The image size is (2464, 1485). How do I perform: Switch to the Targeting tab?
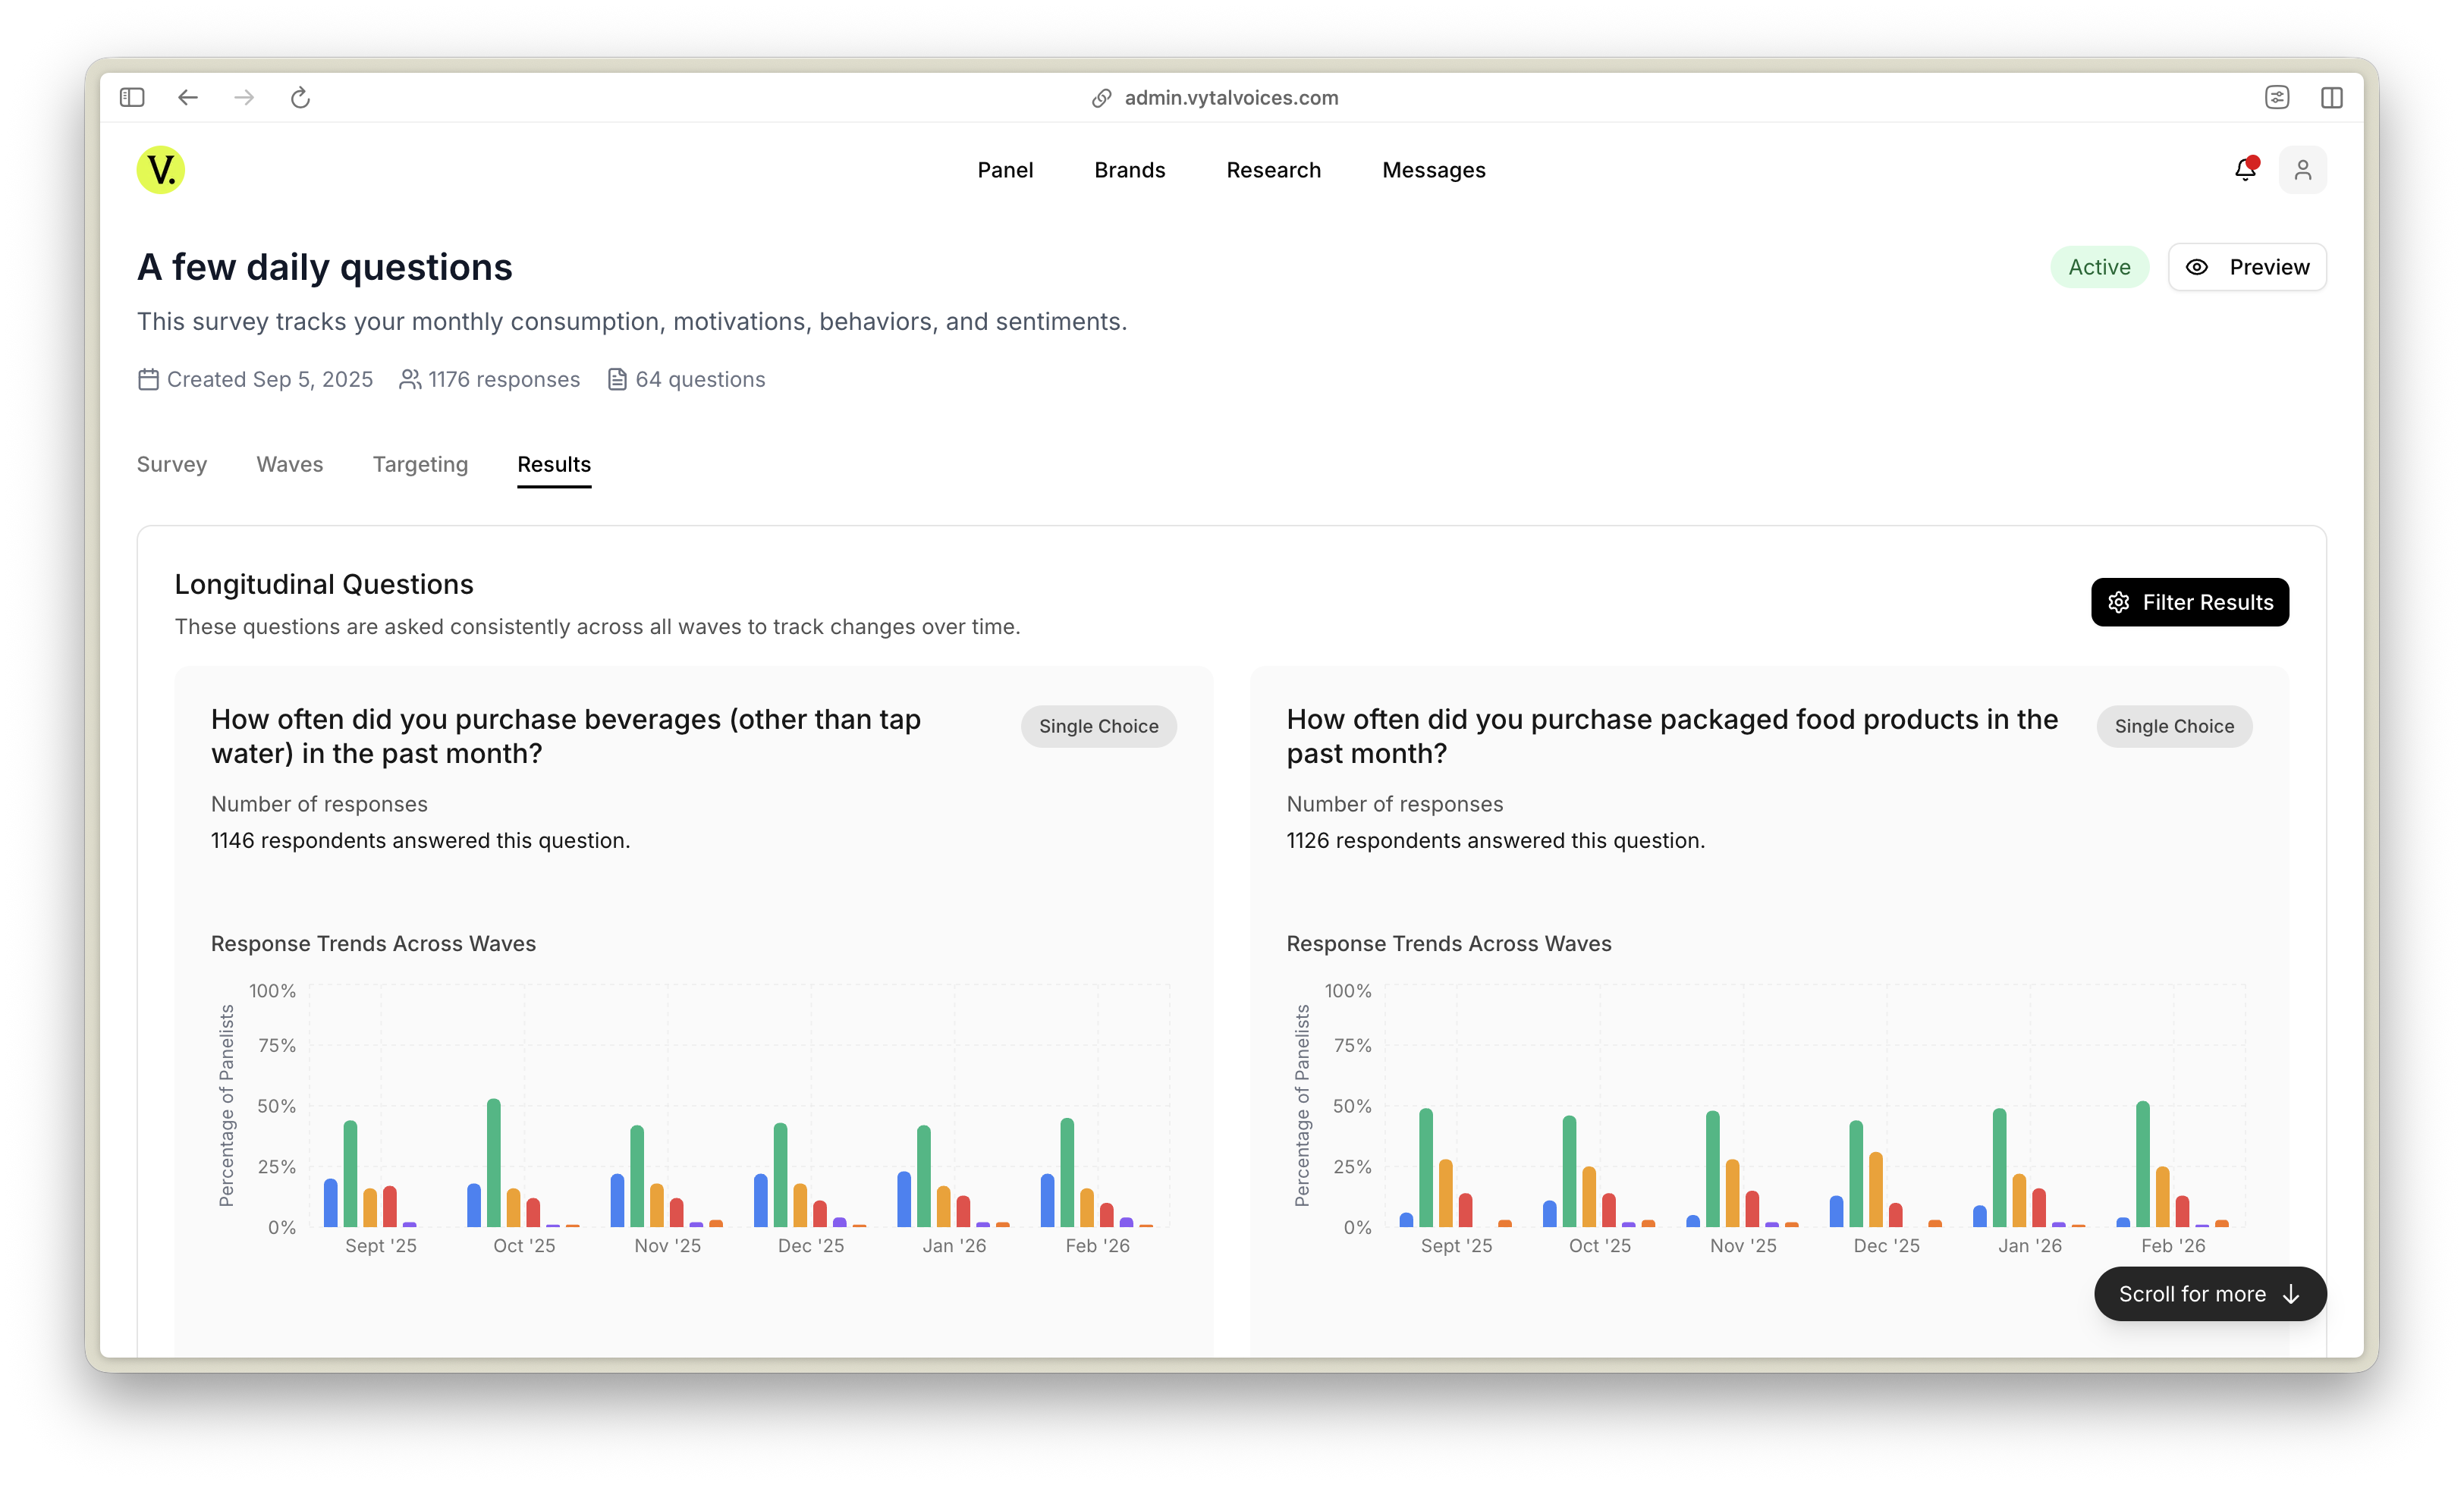click(x=420, y=464)
